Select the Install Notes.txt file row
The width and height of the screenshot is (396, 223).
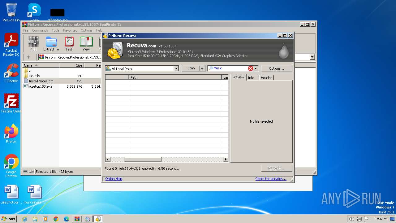point(62,81)
